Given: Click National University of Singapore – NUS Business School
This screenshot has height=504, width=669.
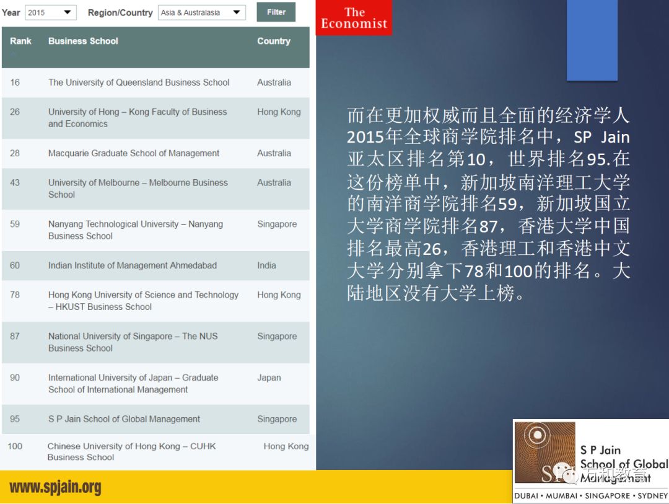Looking at the screenshot, I should click(x=133, y=342).
